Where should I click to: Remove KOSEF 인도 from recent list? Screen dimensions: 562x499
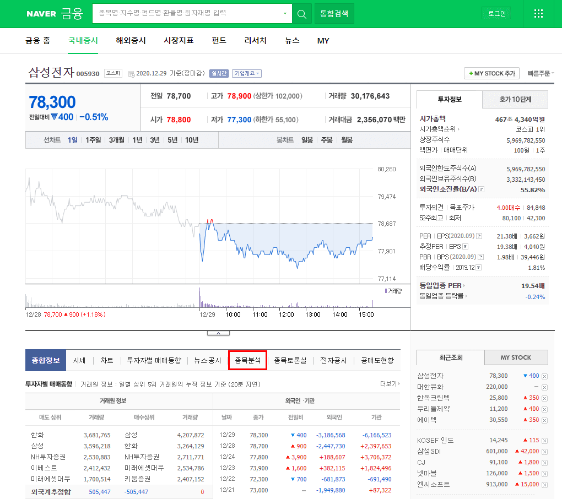coord(544,441)
